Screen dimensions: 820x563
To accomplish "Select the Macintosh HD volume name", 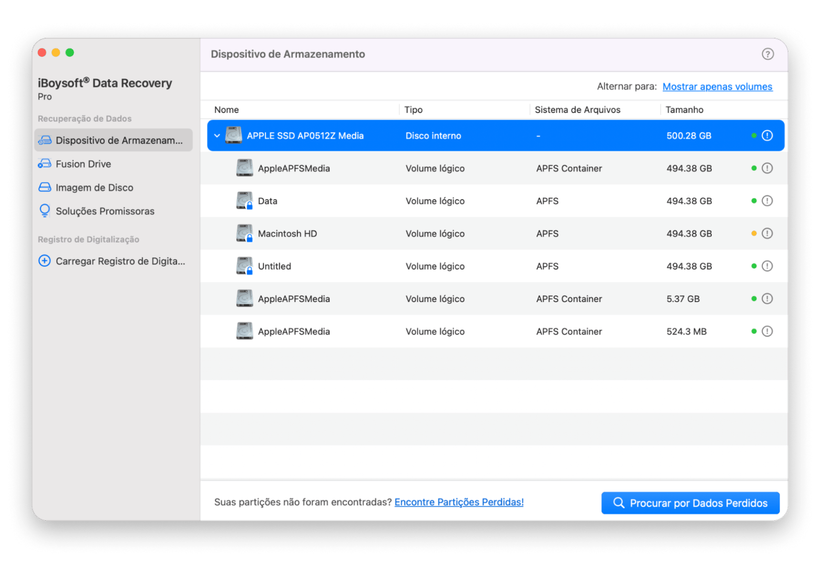I will coord(287,234).
